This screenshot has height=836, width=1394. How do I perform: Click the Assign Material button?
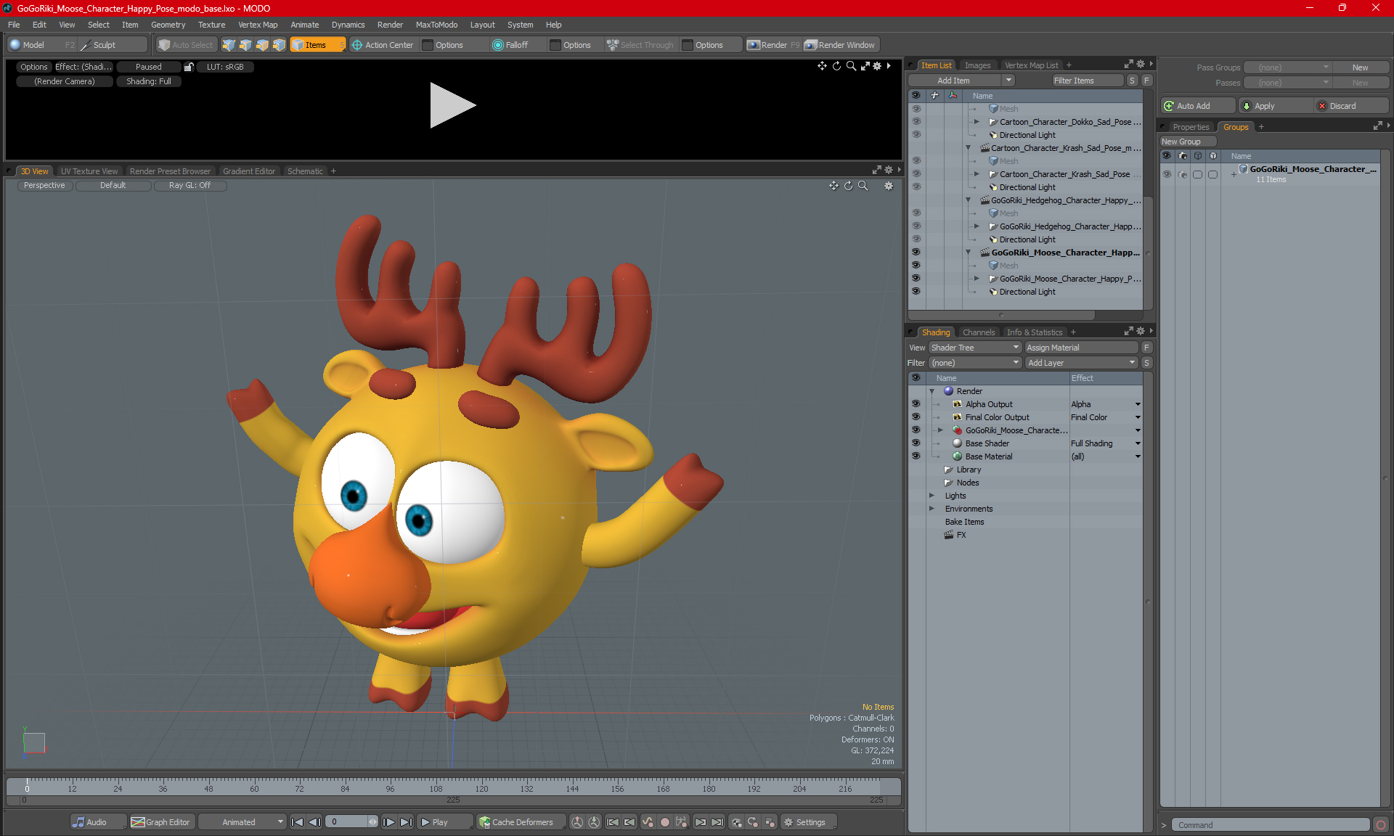point(1081,348)
